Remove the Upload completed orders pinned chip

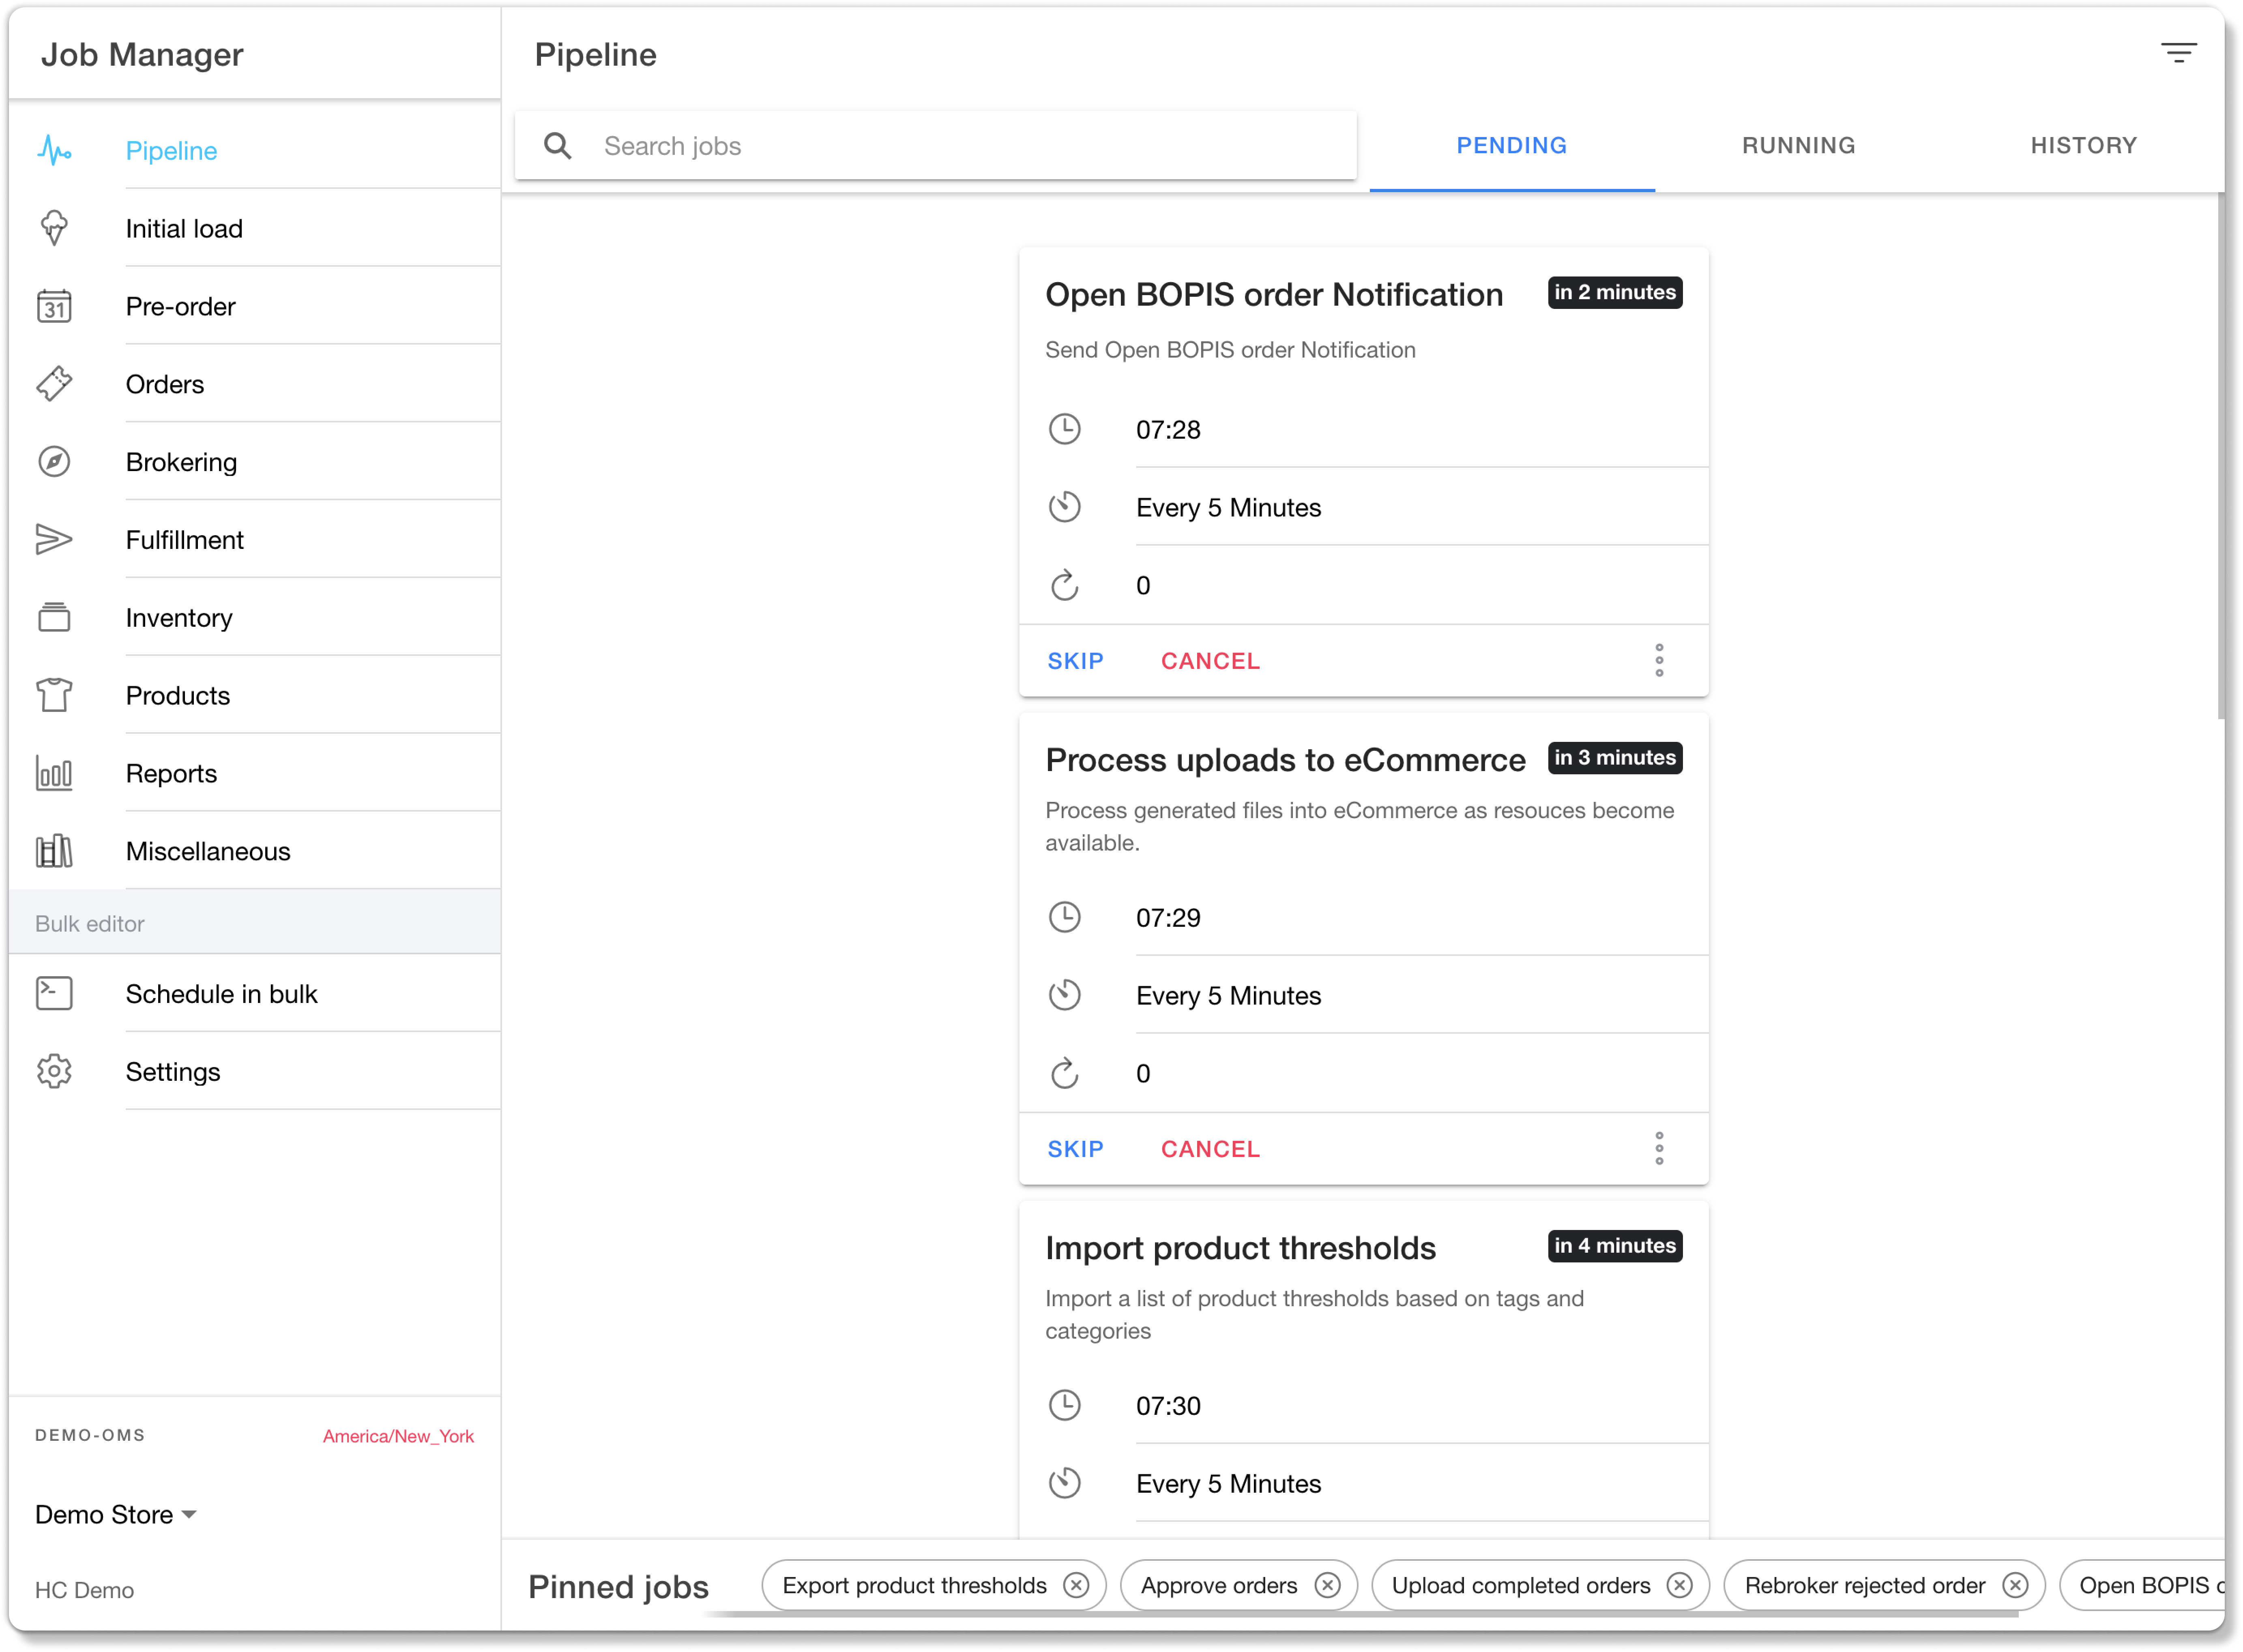click(x=1680, y=1585)
